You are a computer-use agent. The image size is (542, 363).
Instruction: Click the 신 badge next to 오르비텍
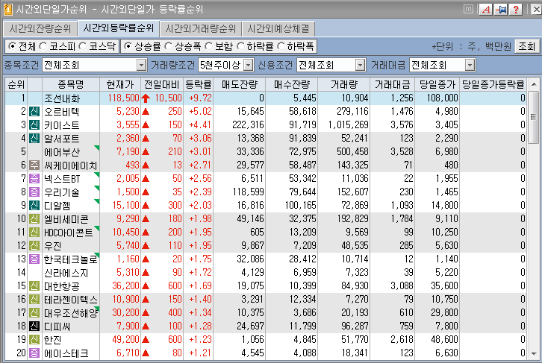click(34, 112)
